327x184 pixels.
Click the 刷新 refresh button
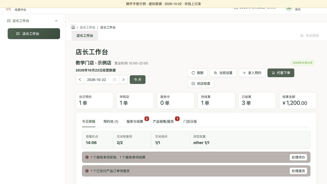pyautogui.click(x=197, y=73)
